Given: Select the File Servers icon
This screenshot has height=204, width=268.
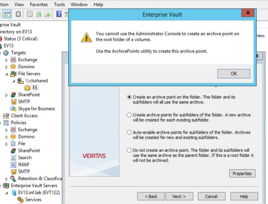Looking at the screenshot, I should pos(13,74).
